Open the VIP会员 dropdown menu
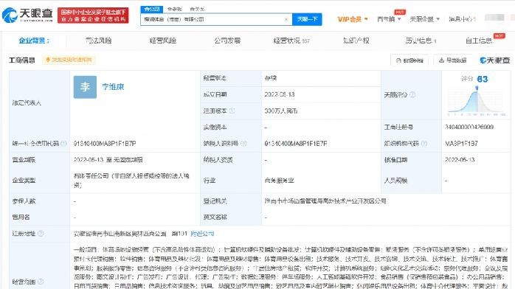The width and height of the screenshot is (515, 289). (x=353, y=19)
